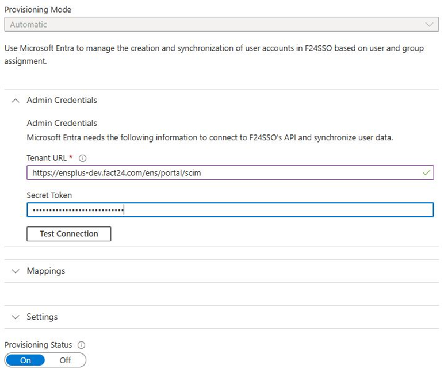444x373 pixels.
Task: Open the Provisioning Mode dropdown showing Automatic
Action: pyautogui.click(x=221, y=24)
